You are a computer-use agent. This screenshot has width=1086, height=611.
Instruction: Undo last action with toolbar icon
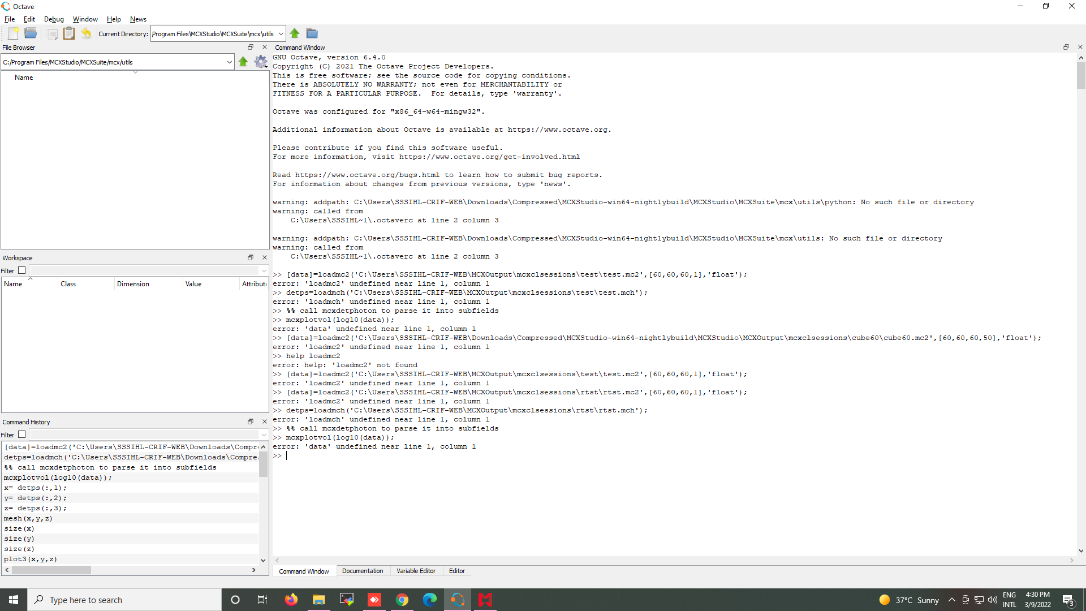(x=86, y=33)
